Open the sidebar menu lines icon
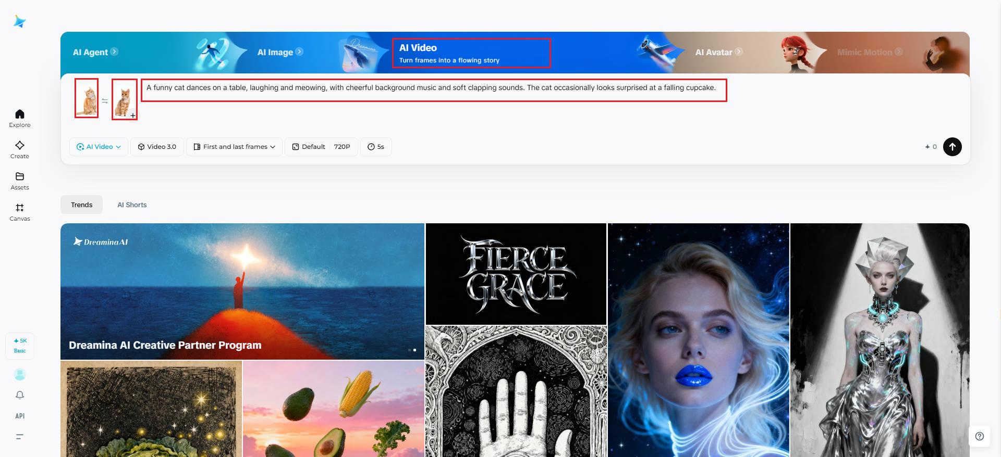 20,437
